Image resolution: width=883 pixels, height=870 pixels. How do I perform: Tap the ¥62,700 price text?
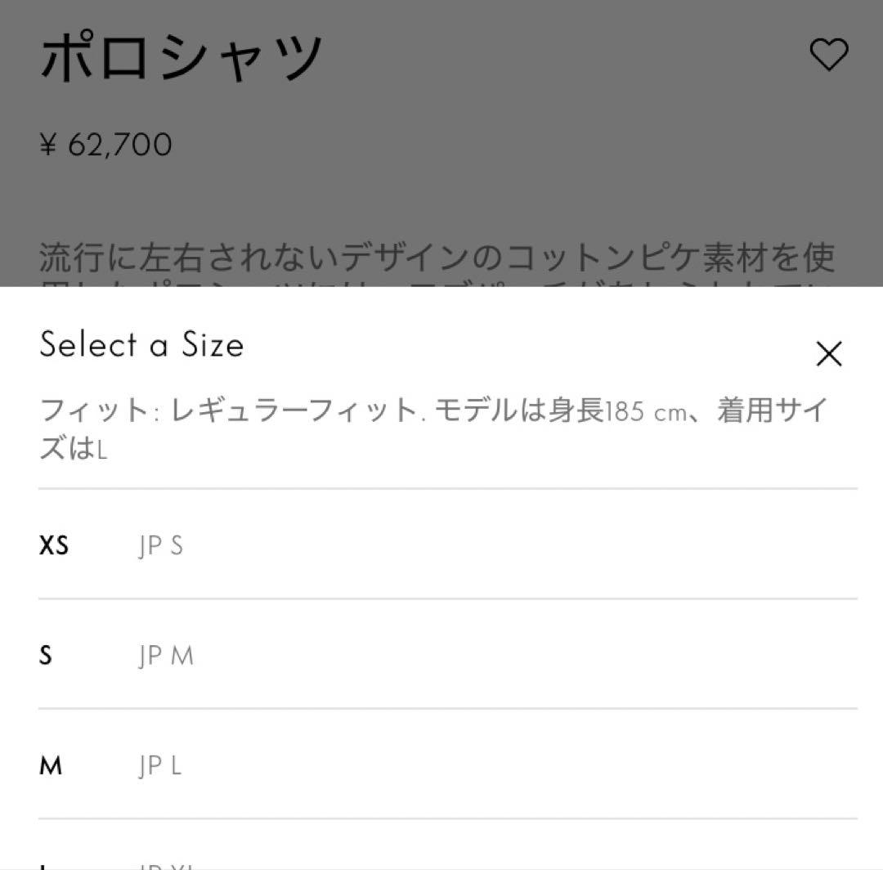point(105,145)
